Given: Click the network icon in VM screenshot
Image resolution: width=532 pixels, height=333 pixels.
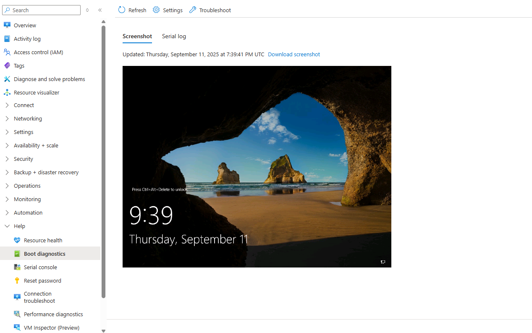Looking at the screenshot, I should pos(383,262).
